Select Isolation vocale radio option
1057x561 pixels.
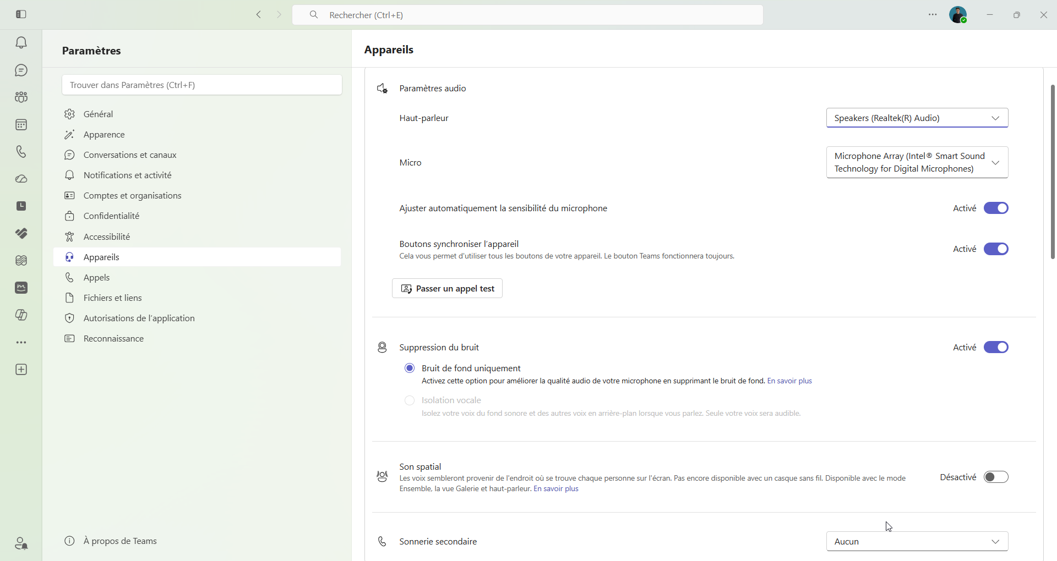(x=410, y=400)
